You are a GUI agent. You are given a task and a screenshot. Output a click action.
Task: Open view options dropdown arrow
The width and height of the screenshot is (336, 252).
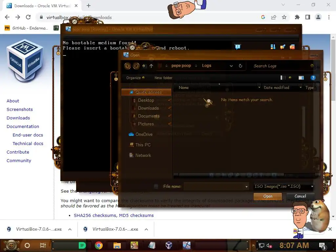(290, 77)
